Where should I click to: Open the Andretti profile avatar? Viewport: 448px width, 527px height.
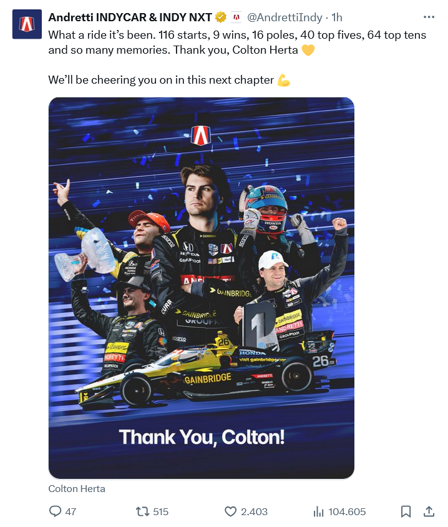(26, 24)
